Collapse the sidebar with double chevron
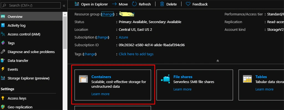The image size is (284, 110). (64, 6)
